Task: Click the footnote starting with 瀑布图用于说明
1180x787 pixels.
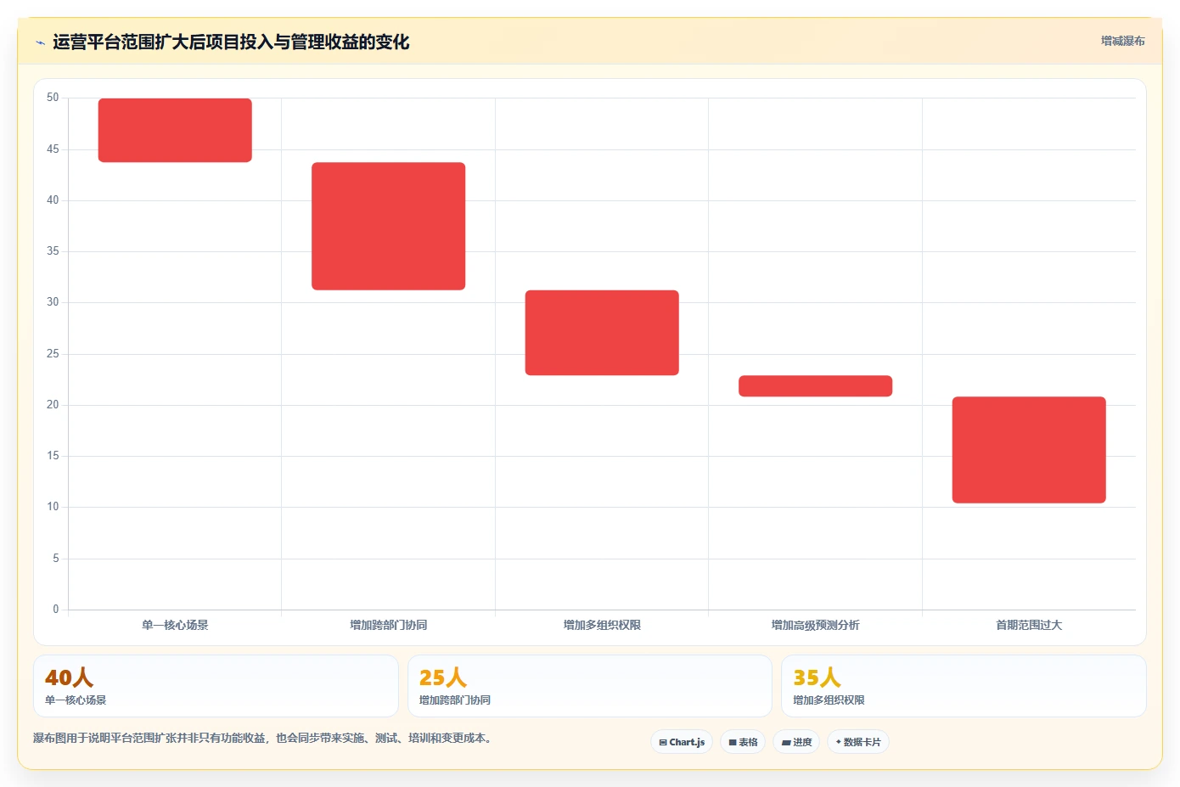Action: 262,738
